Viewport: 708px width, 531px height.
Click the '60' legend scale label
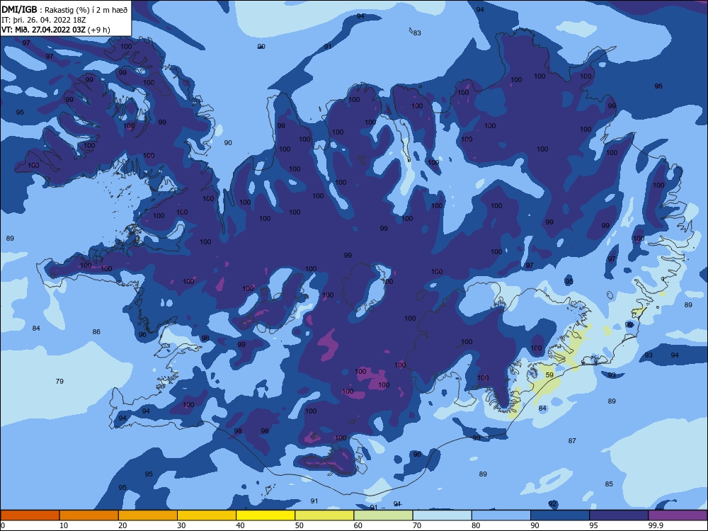click(x=358, y=525)
